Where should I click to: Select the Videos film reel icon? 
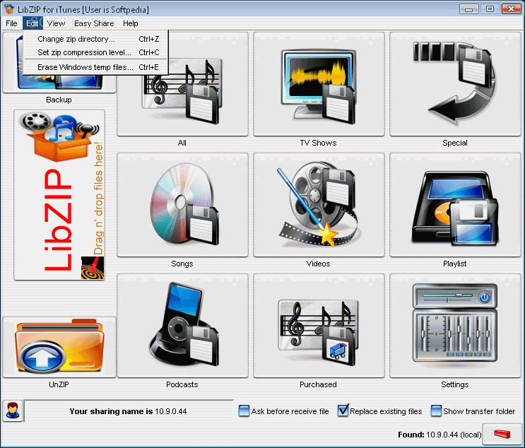tap(319, 205)
